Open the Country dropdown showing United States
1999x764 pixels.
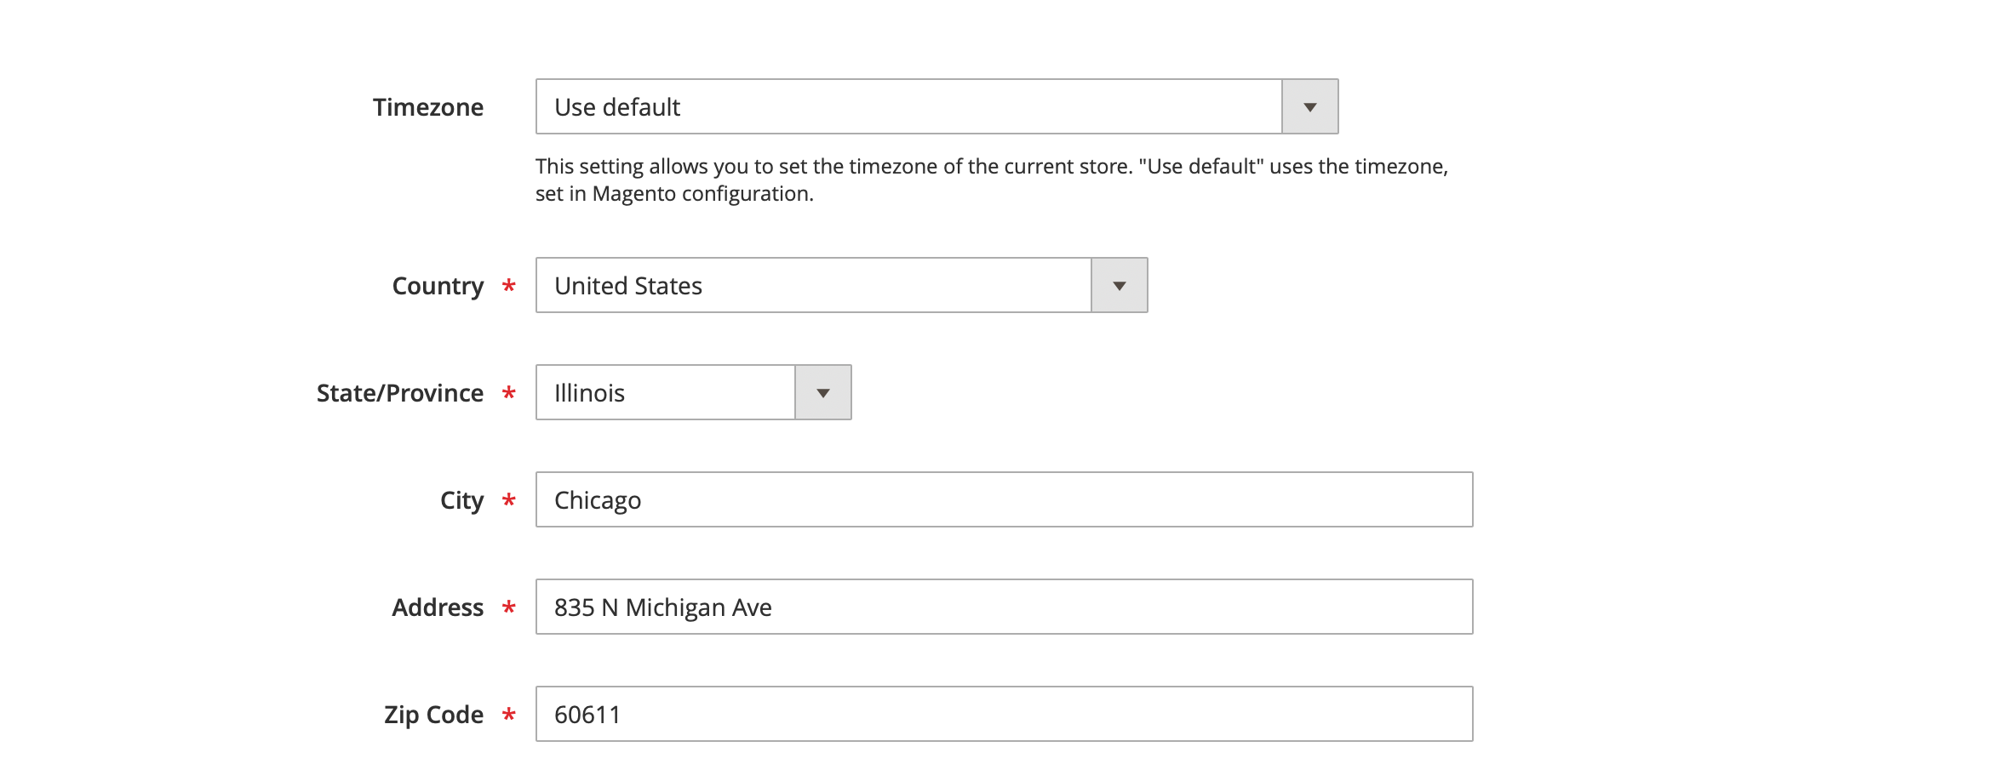[841, 285]
